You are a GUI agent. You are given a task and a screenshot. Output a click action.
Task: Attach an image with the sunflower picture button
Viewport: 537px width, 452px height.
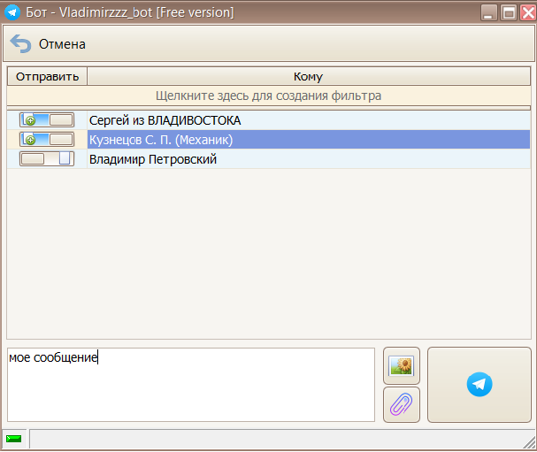click(402, 365)
